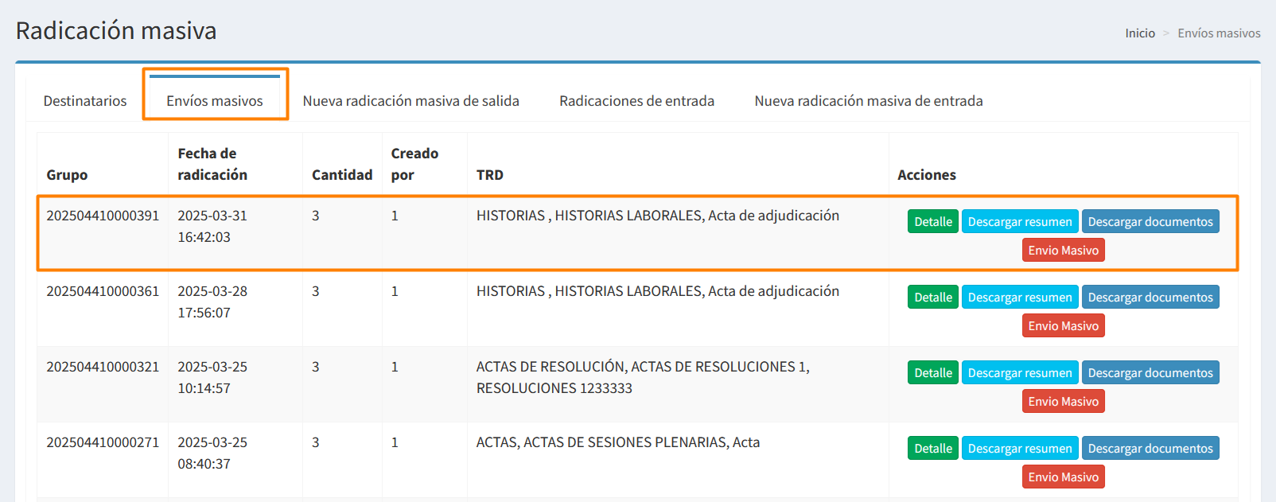Open the Destinatarios tab
The height and width of the screenshot is (502, 1276).
click(x=85, y=101)
